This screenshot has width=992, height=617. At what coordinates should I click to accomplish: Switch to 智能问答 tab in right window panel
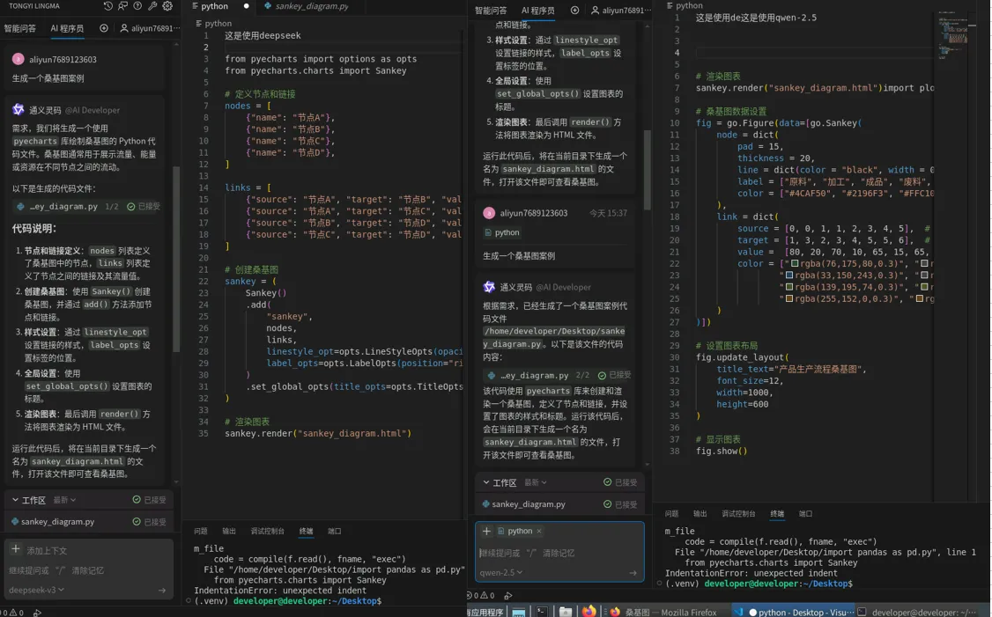point(491,10)
